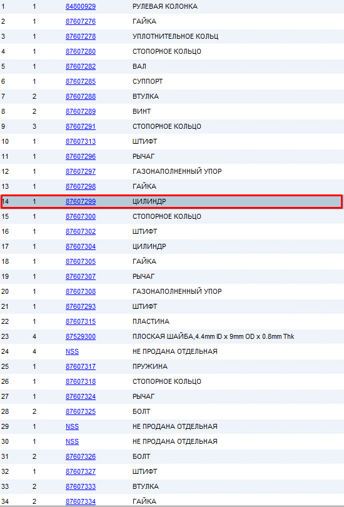Open part number 87607304
The width and height of the screenshot is (344, 507).
[81, 246]
